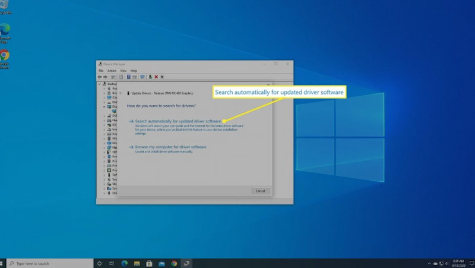Screen dimensions: 475x268
Task: Open Microsoft Edge from the taskbar
Action: [125, 263]
